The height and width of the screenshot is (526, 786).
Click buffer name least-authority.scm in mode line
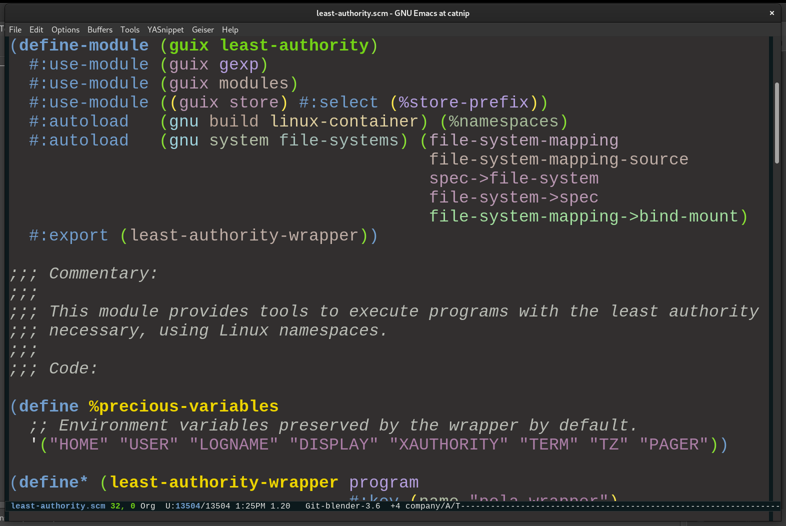tap(58, 506)
